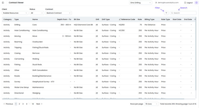Screen dimensions: 199x108
Task: Click the Depth From - To column header
Action: 64,19
